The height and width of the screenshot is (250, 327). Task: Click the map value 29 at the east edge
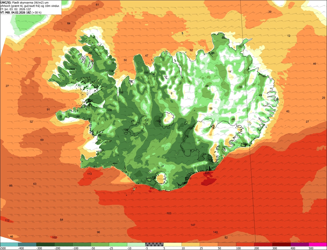323,98
